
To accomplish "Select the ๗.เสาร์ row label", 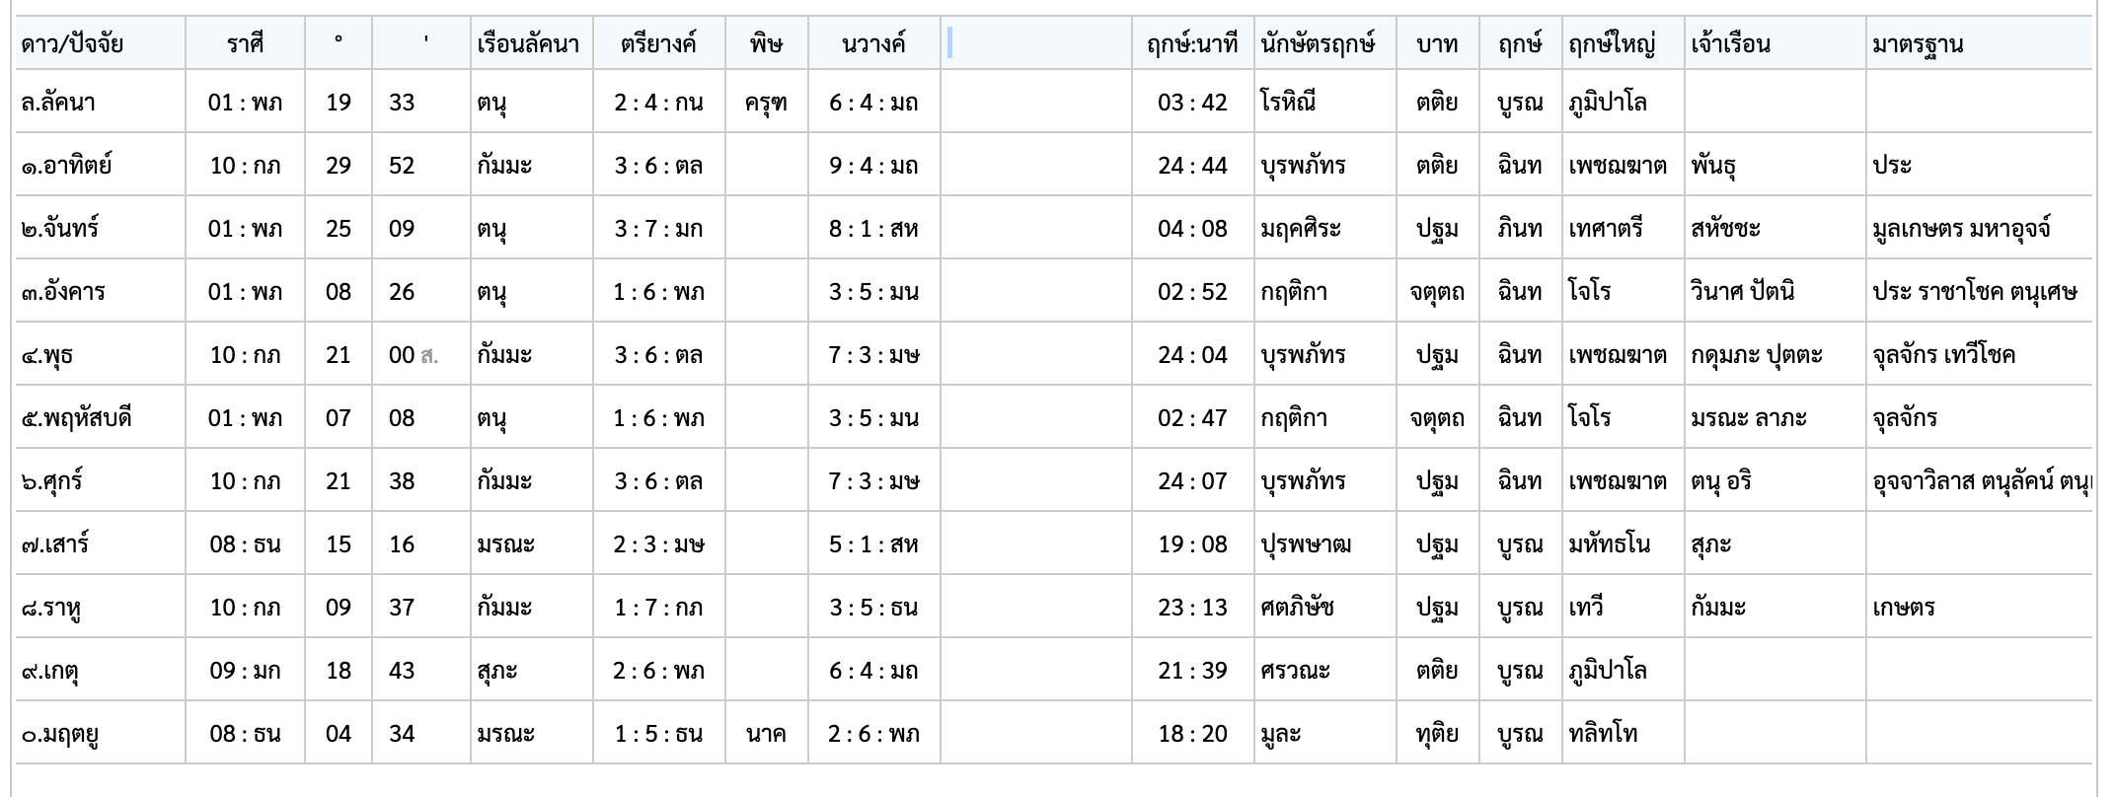I will (54, 543).
